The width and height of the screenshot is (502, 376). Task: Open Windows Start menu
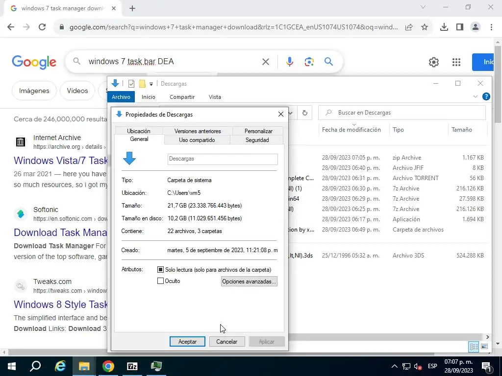coord(12,366)
